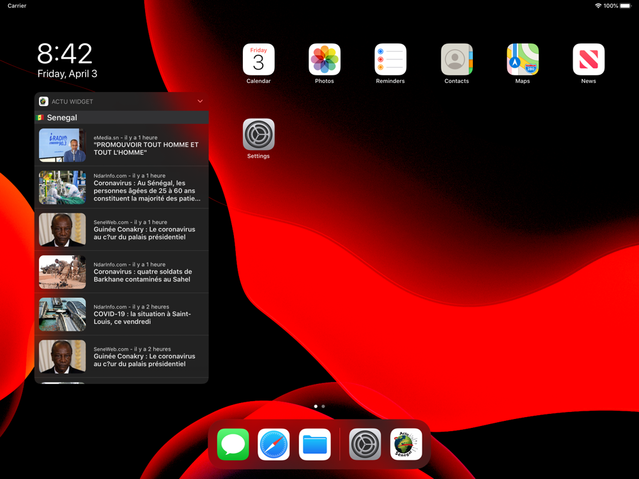Screen dimensions: 639x479
Task: Collapse the Actu Widget with the chevron
Action: (200, 101)
